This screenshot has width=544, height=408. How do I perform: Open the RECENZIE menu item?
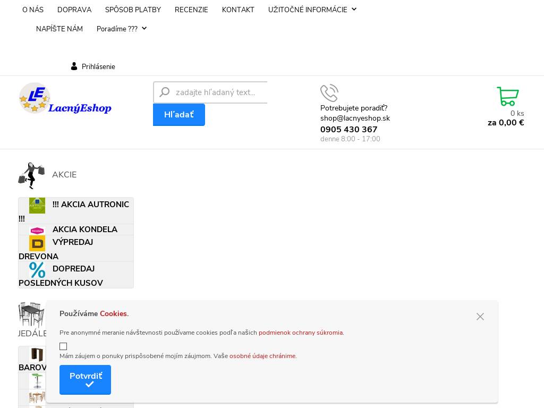click(191, 10)
